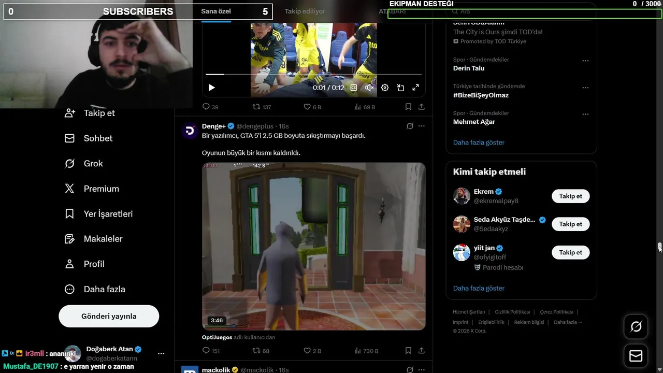The image size is (663, 373).
Task: Open Grok in sidebar
Action: (x=83, y=164)
